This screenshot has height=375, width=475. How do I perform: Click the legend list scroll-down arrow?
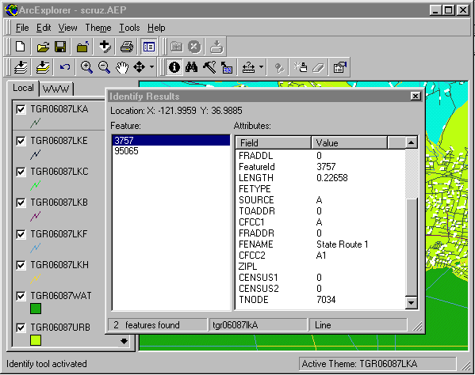click(124, 342)
